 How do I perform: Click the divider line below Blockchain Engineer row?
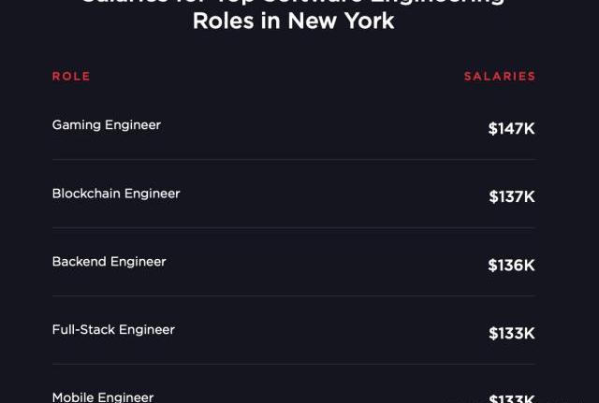click(x=293, y=228)
